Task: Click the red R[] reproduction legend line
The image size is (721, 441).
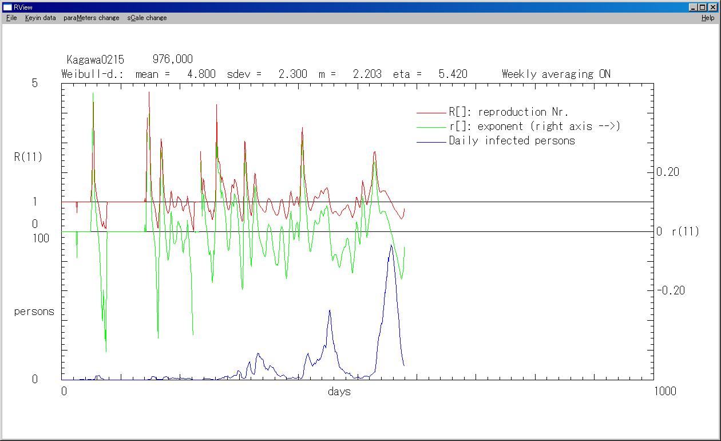Action: pyautogui.click(x=431, y=113)
